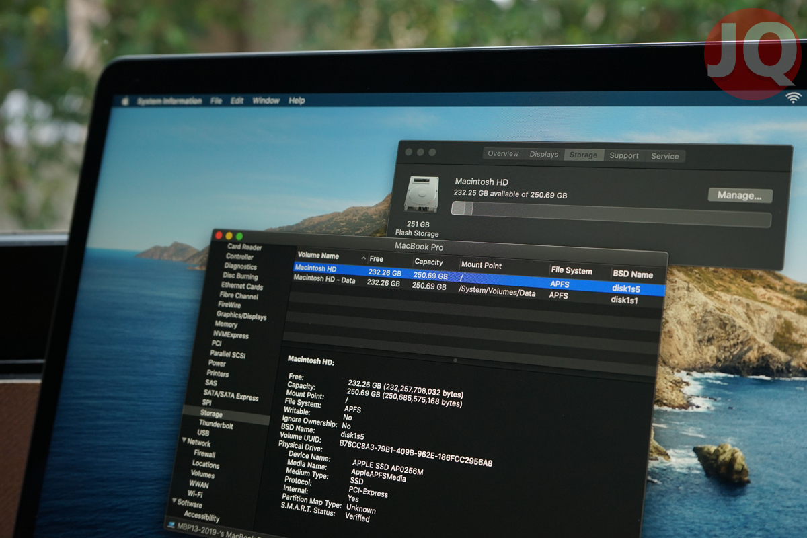Select the Storage tab in About window

coord(584,155)
